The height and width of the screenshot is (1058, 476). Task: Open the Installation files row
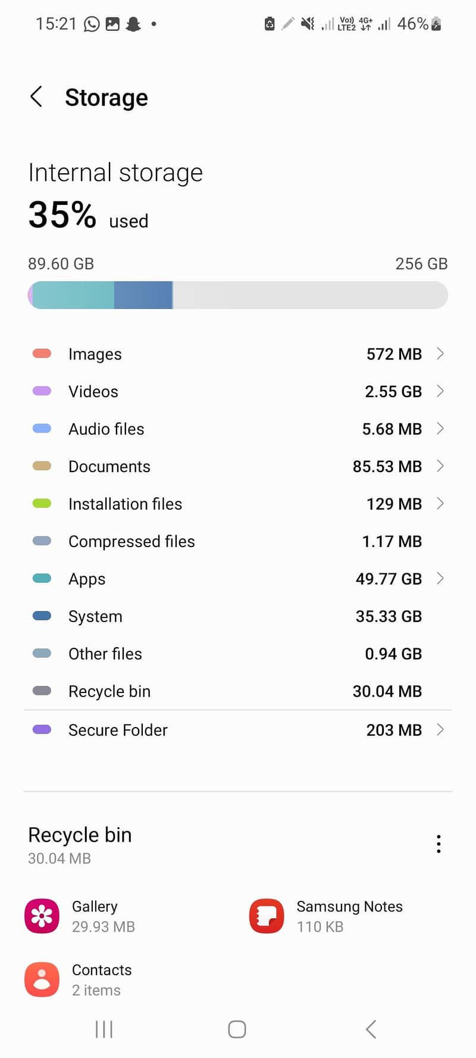tap(238, 504)
